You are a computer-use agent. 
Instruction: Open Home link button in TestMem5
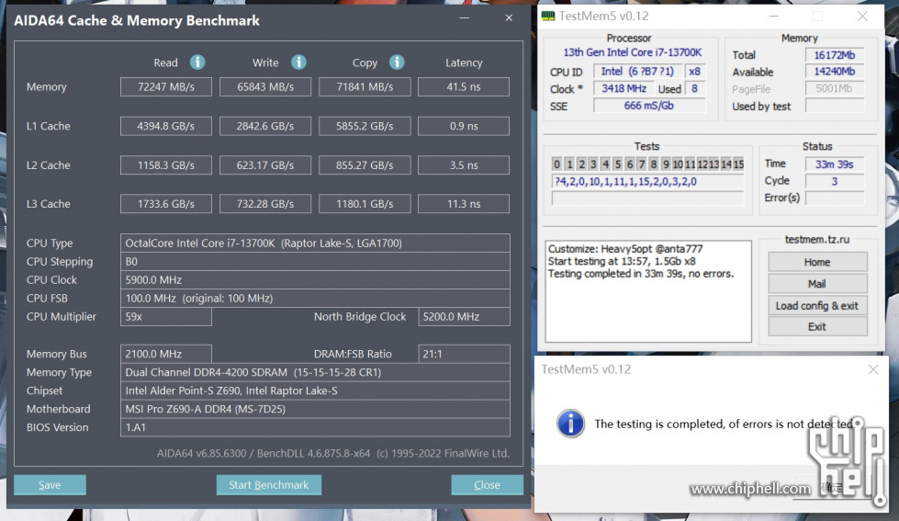(x=817, y=262)
